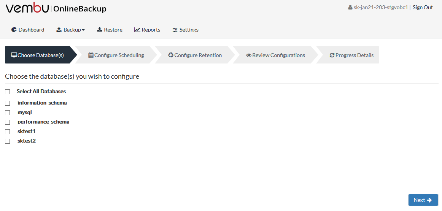Click the calendar icon in Configure Scheduling
Viewport: 442px width, 211px height.
(x=91, y=55)
